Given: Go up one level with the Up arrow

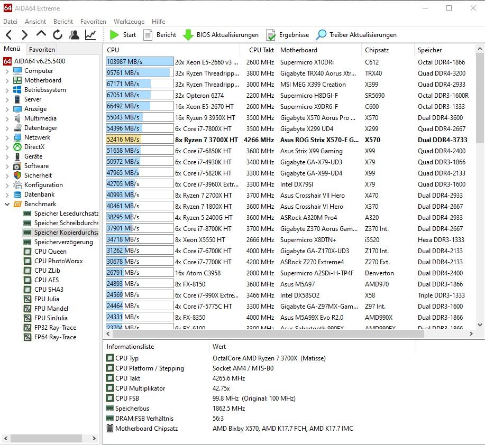Looking at the screenshot, I should tap(41, 34).
